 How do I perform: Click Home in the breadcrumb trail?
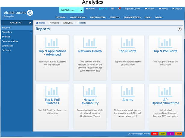pos(41,23)
